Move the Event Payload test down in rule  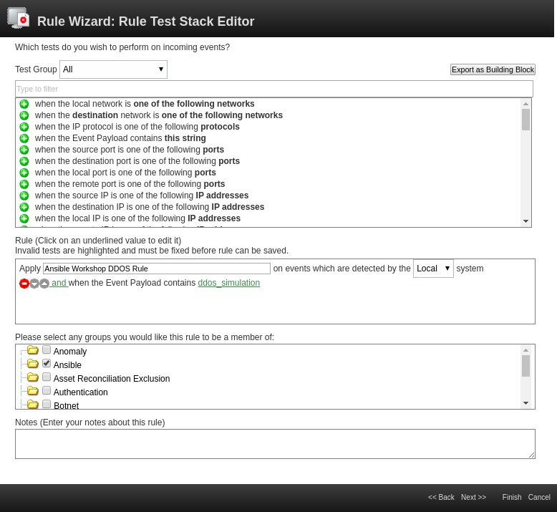click(x=34, y=284)
